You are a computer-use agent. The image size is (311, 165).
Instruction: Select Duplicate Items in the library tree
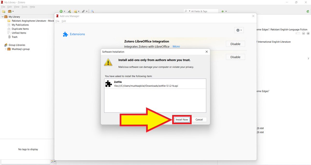(x=20, y=29)
